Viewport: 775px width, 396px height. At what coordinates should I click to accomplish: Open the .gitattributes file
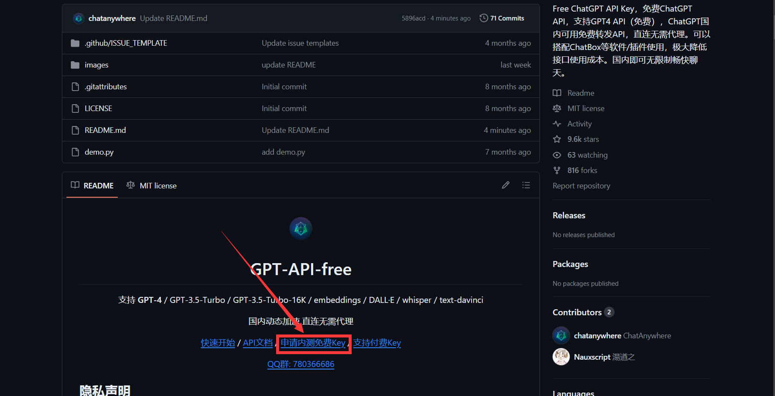pos(106,87)
